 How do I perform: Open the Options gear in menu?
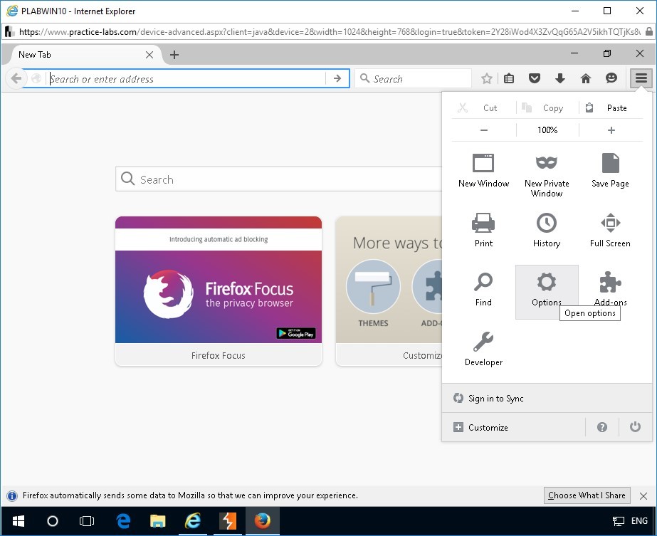point(546,284)
